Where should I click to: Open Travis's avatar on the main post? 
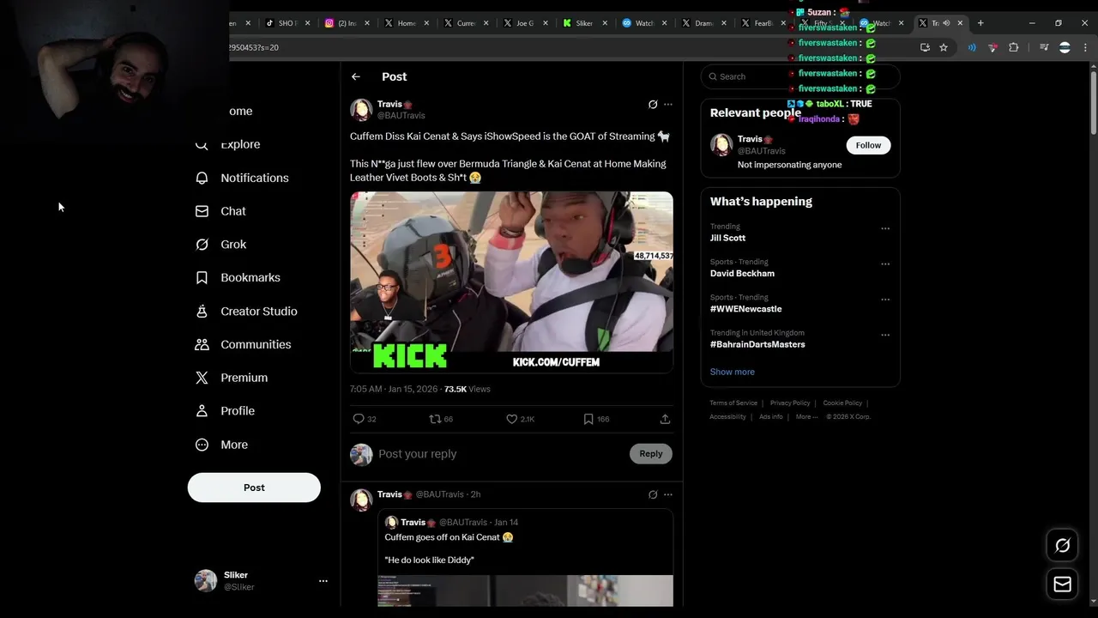point(361,110)
